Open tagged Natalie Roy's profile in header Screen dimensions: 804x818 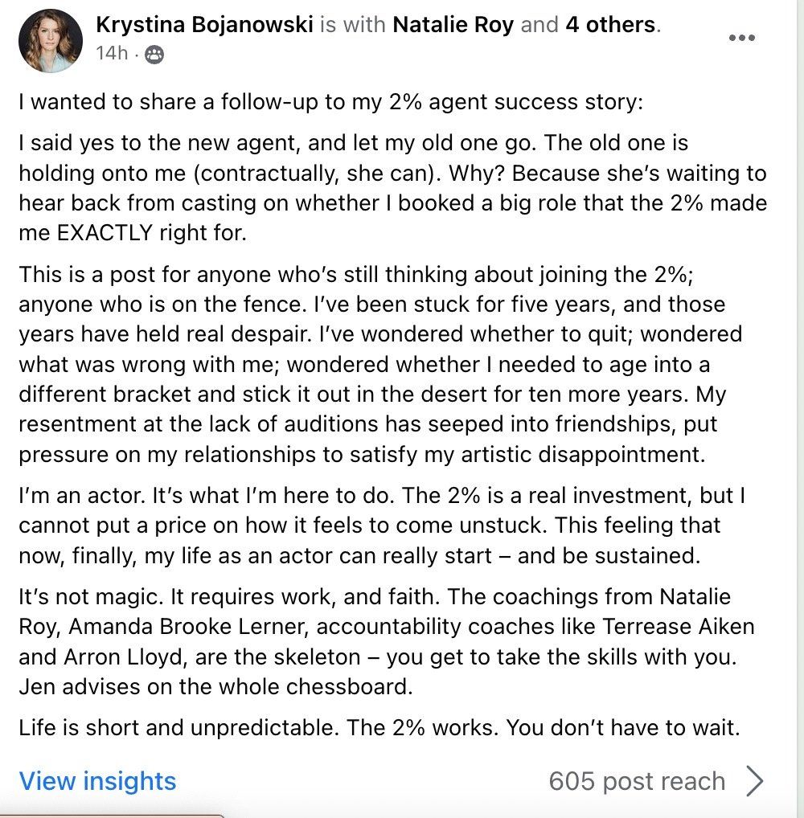(453, 25)
